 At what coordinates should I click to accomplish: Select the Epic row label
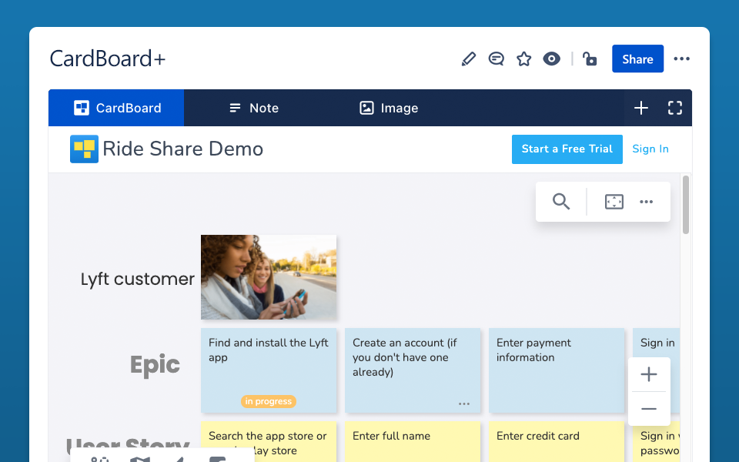[155, 364]
